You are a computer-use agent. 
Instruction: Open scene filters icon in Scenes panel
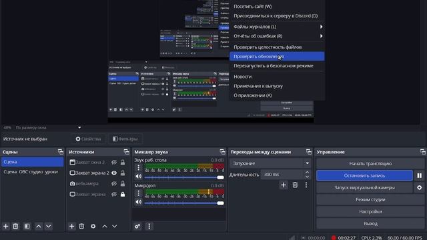tap(27, 226)
